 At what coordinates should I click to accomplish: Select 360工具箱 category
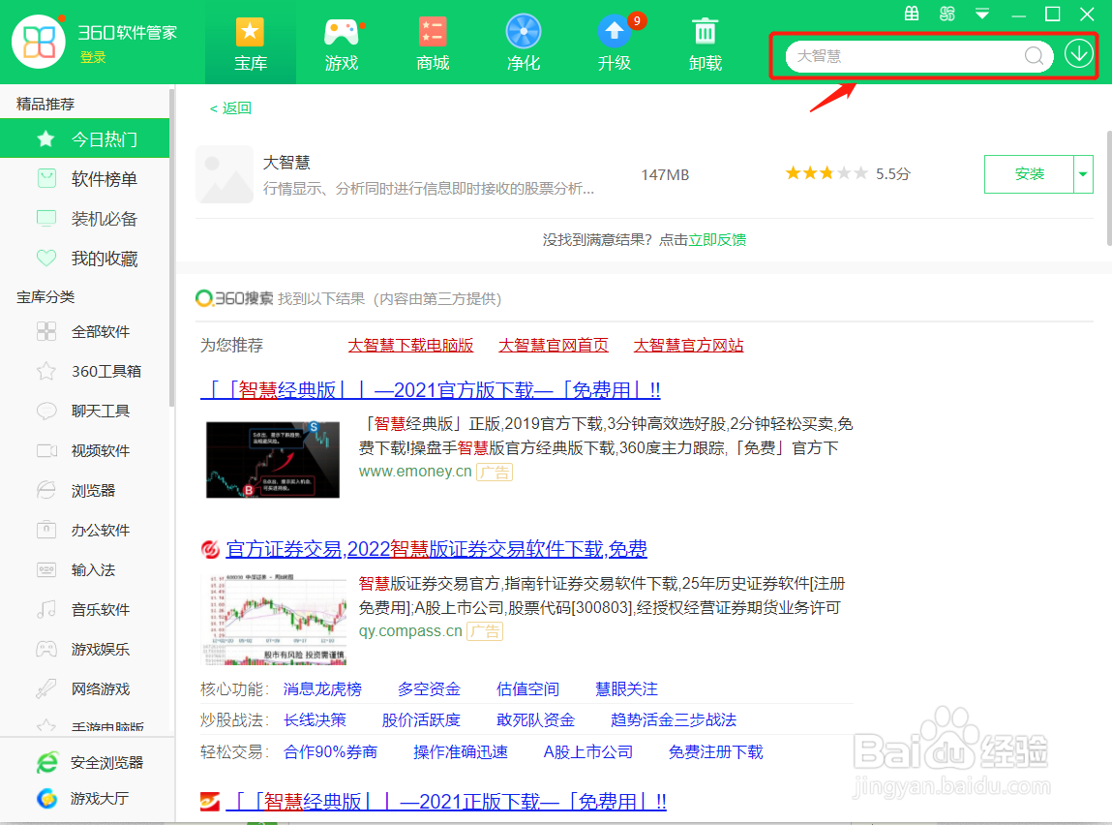[x=85, y=371]
